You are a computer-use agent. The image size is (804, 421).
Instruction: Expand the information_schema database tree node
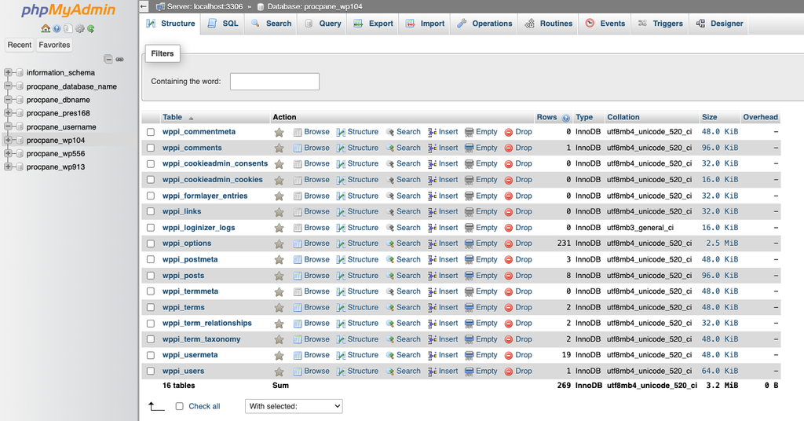coord(8,73)
